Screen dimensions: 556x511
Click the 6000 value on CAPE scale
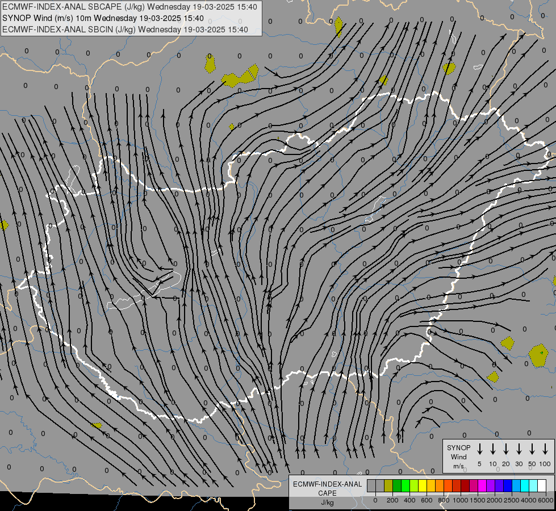546,500
